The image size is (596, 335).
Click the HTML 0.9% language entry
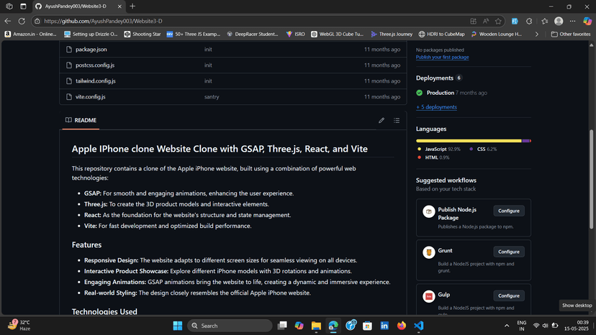pyautogui.click(x=433, y=157)
